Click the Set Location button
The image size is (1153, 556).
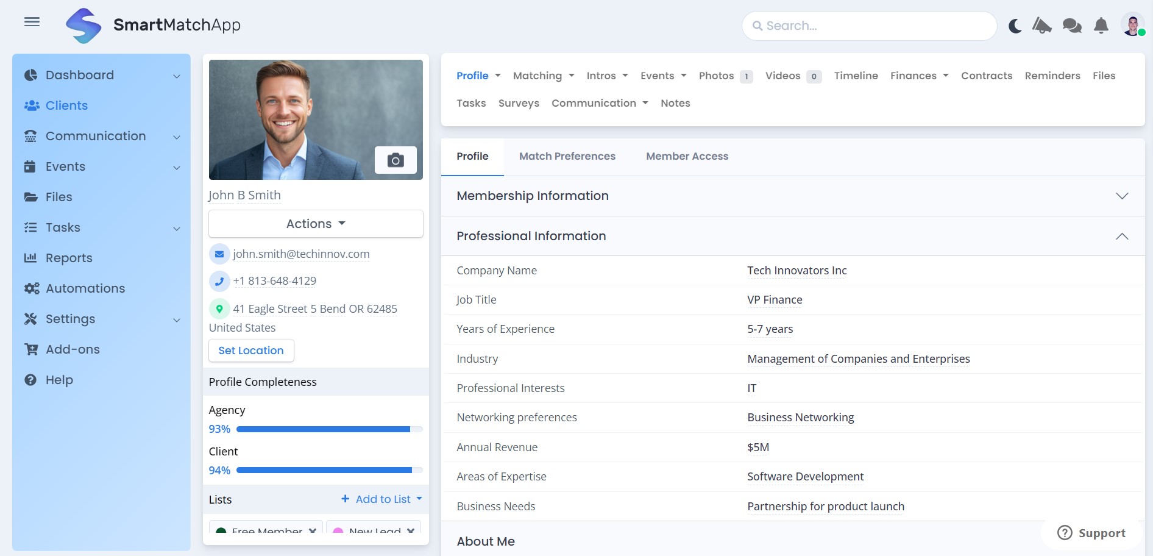pos(251,351)
